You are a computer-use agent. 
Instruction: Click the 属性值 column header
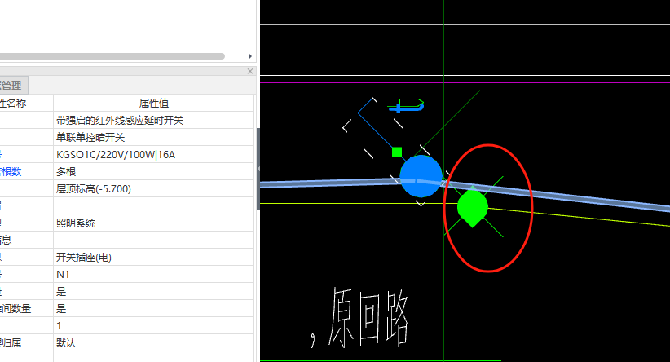tap(154, 103)
